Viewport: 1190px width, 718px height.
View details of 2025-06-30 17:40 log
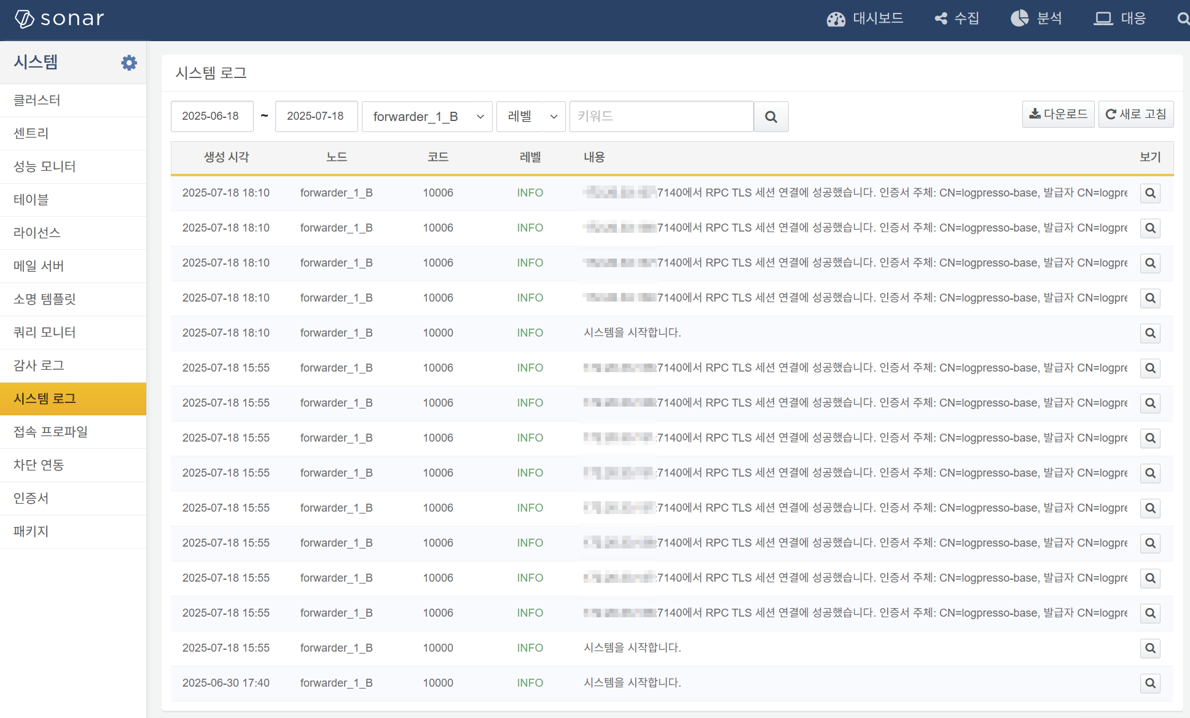(1150, 683)
